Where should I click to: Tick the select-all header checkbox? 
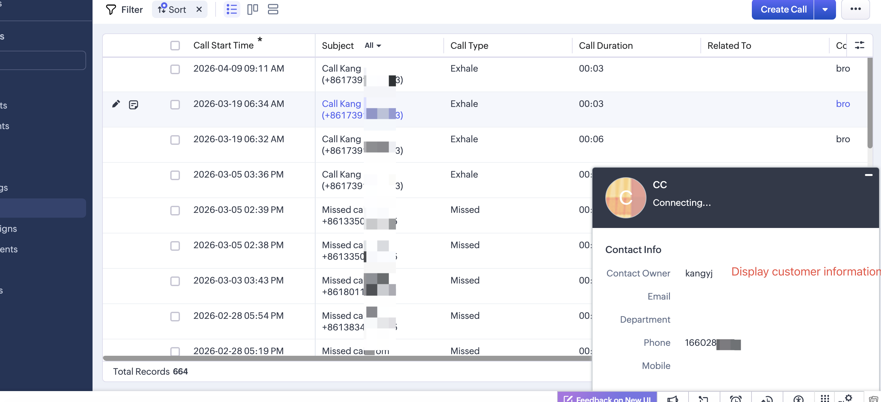coord(175,46)
